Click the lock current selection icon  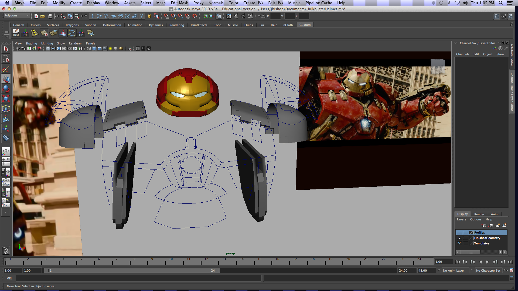point(149,16)
